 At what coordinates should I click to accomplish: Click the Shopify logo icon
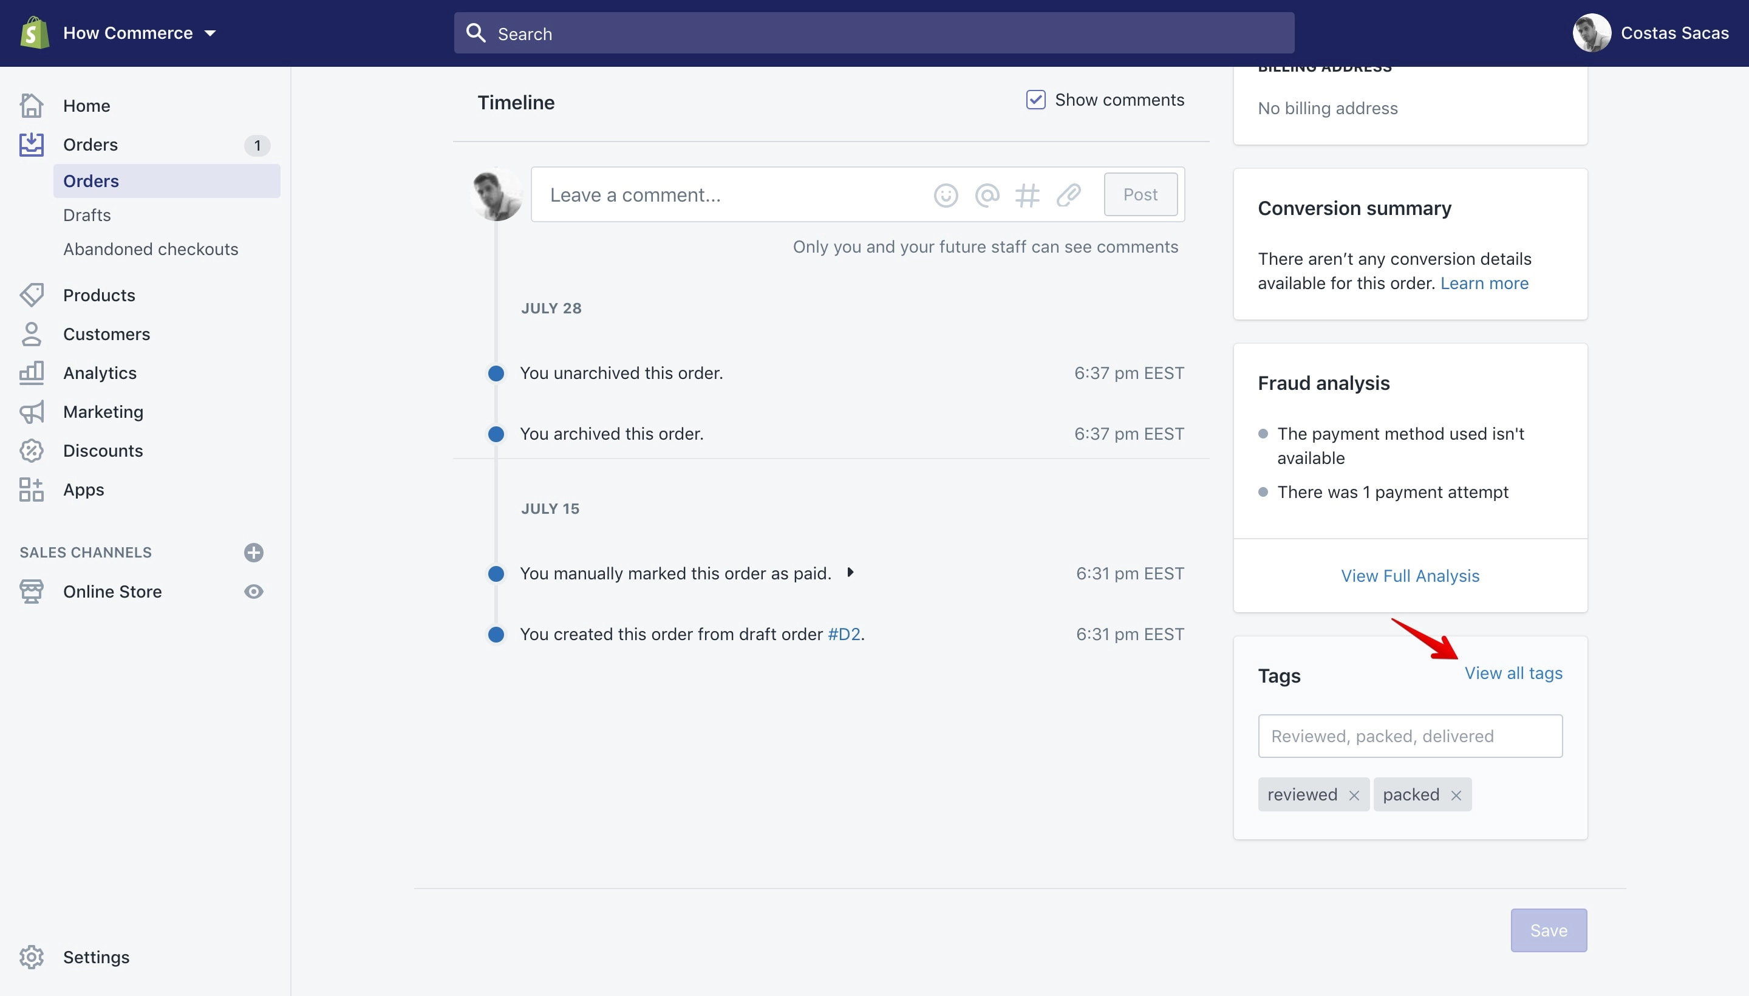click(34, 33)
